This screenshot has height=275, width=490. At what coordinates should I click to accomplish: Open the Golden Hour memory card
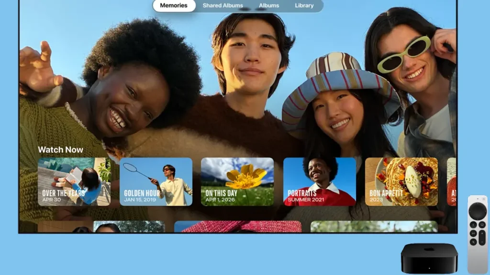point(156,181)
